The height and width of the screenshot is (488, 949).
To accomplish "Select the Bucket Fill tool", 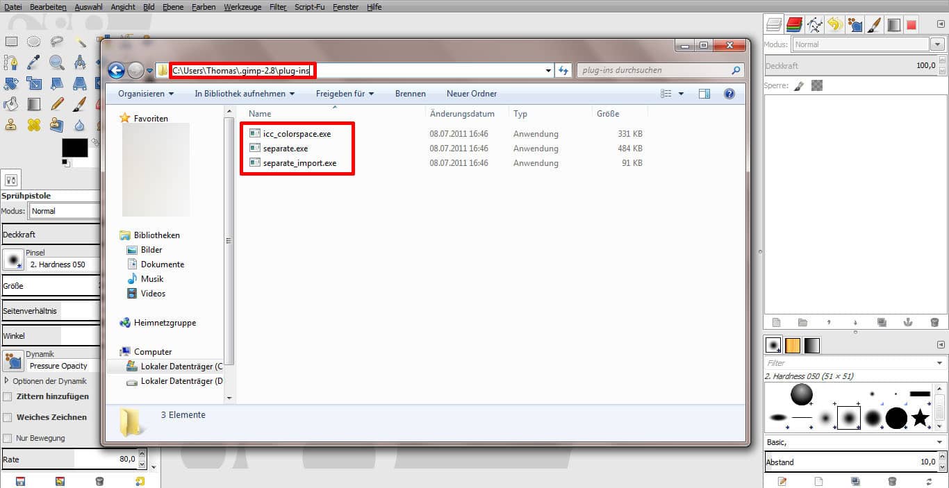I will [x=11, y=105].
